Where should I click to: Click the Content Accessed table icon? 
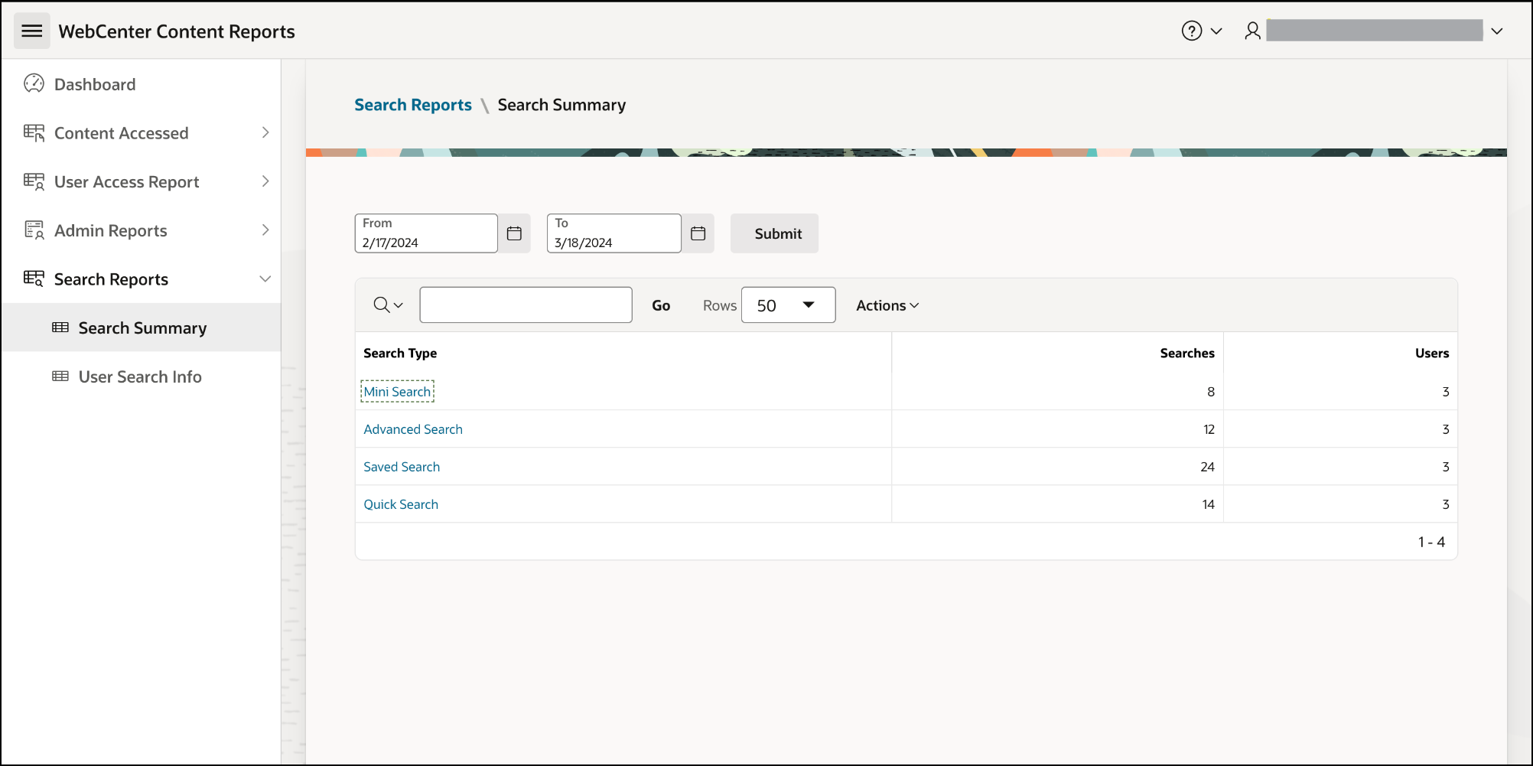pos(34,132)
